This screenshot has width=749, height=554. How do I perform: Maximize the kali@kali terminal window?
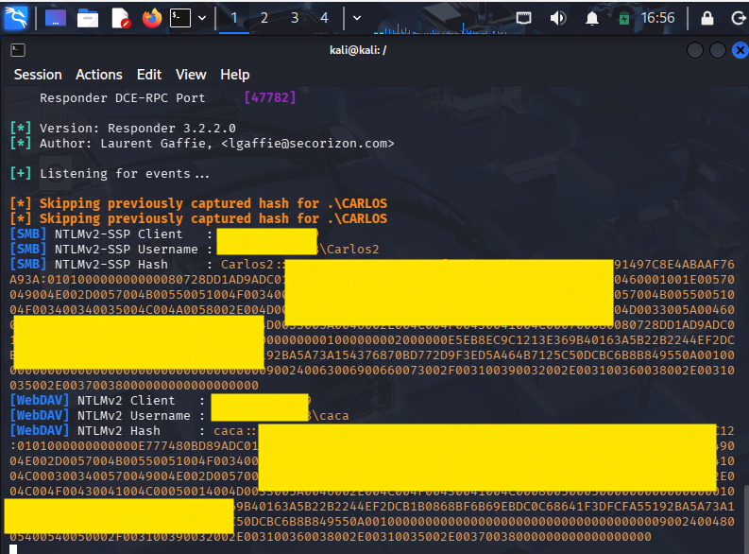pyautogui.click(x=718, y=50)
